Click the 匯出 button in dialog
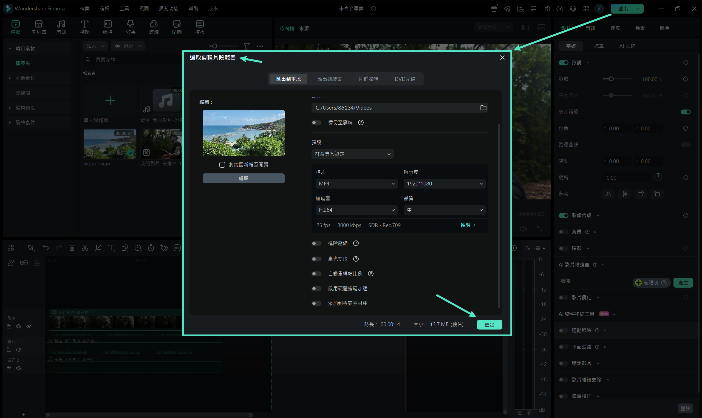The width and height of the screenshot is (702, 418). 489,325
